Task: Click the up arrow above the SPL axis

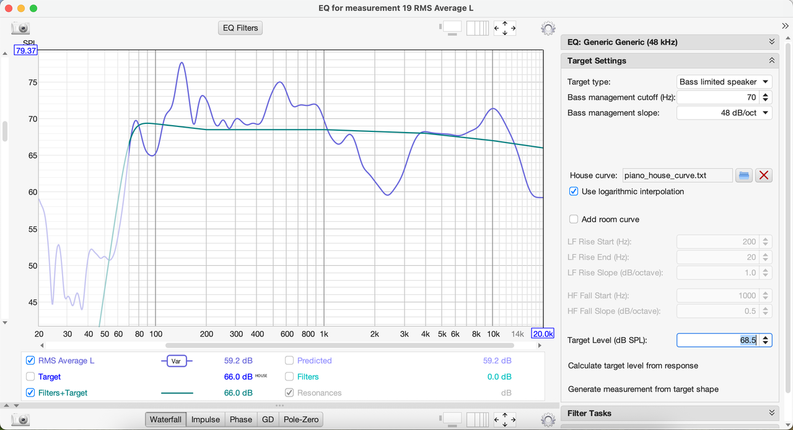Action: click(x=6, y=53)
